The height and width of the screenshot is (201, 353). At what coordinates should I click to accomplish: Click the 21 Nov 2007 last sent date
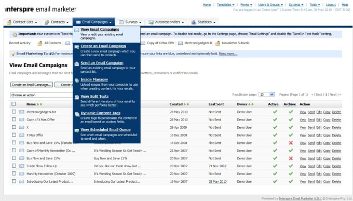tap(218, 166)
